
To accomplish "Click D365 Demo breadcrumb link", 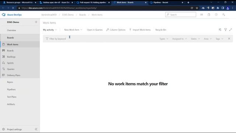I will [68, 15].
